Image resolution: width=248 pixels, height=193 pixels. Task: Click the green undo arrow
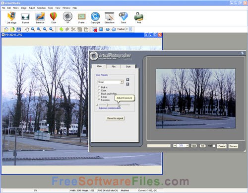click(61, 29)
